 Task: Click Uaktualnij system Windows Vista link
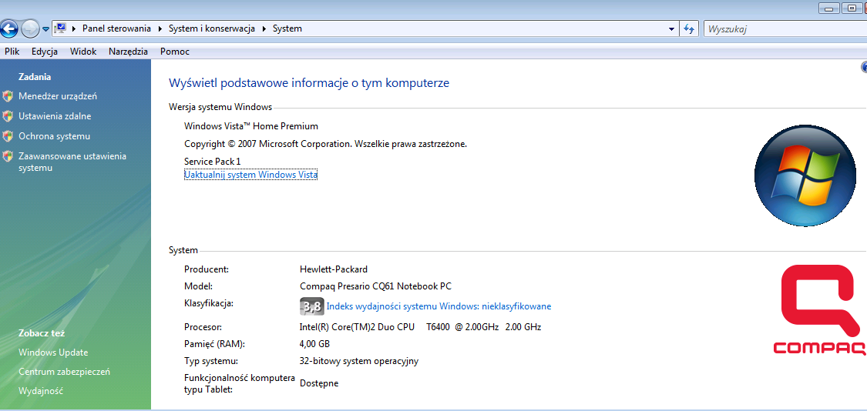coord(250,175)
